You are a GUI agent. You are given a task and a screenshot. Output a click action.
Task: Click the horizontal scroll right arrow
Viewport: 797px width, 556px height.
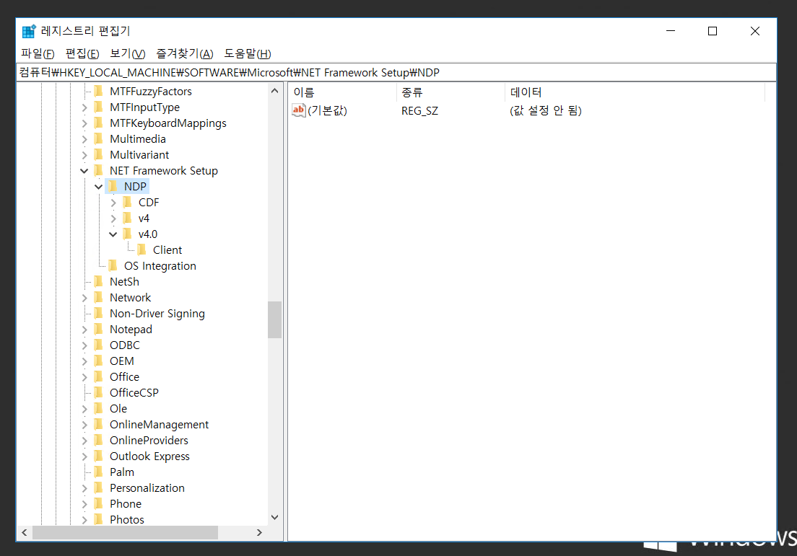(x=259, y=533)
